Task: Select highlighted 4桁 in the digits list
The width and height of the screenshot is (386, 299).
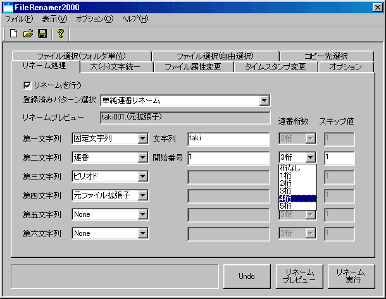Action: click(297, 198)
